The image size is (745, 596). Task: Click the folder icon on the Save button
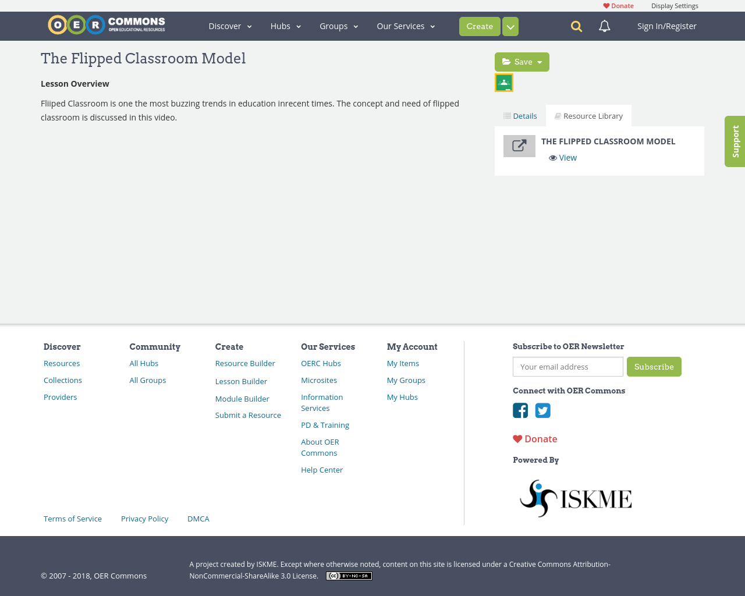(x=505, y=61)
